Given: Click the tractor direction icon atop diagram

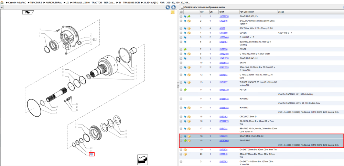Looking at the screenshot, I should pyautogui.click(x=28, y=12).
